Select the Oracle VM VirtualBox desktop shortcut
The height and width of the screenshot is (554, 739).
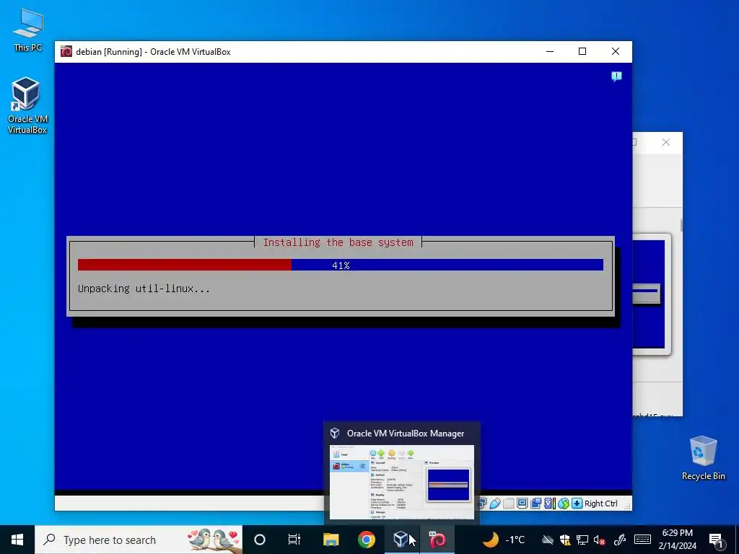[x=27, y=105]
